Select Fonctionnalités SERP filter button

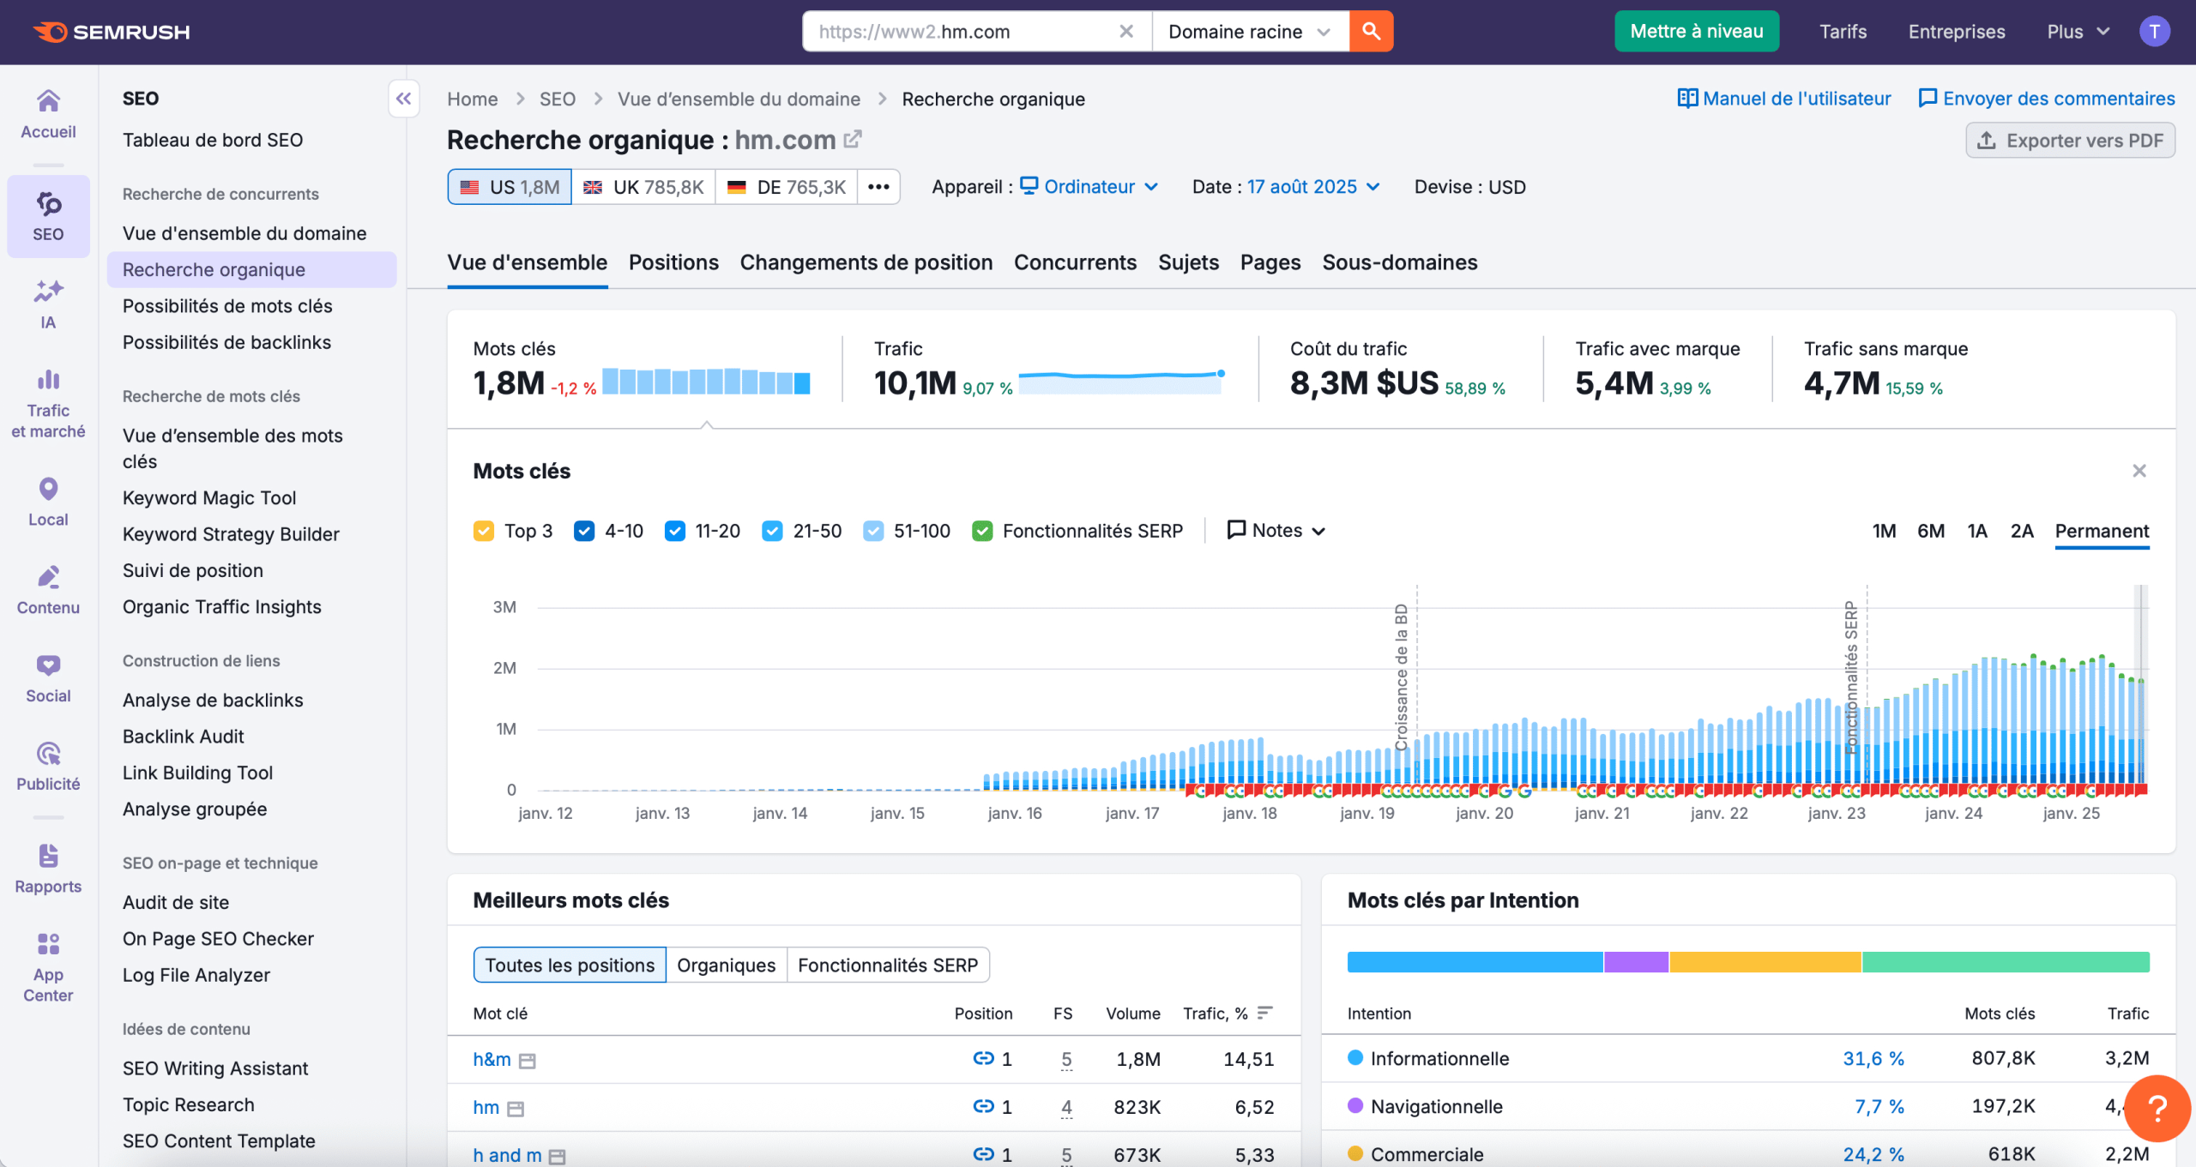(888, 965)
